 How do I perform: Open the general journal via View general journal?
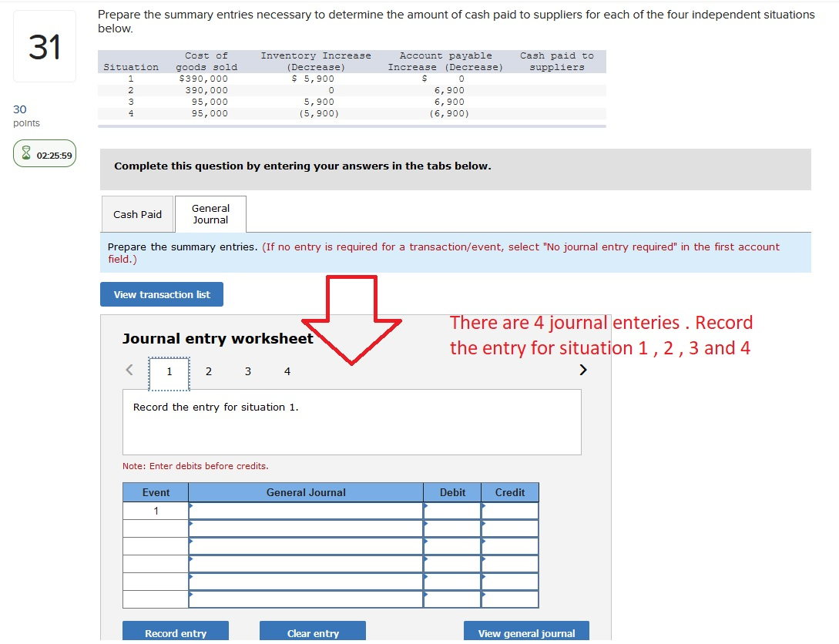[x=526, y=633]
